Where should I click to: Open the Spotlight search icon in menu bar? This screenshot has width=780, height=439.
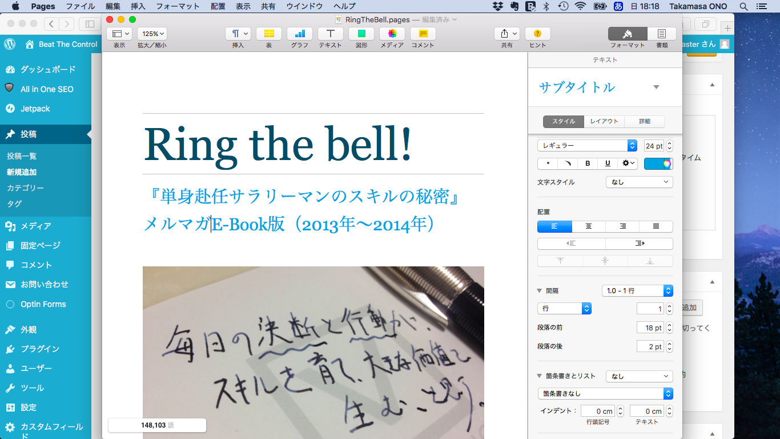743,6
